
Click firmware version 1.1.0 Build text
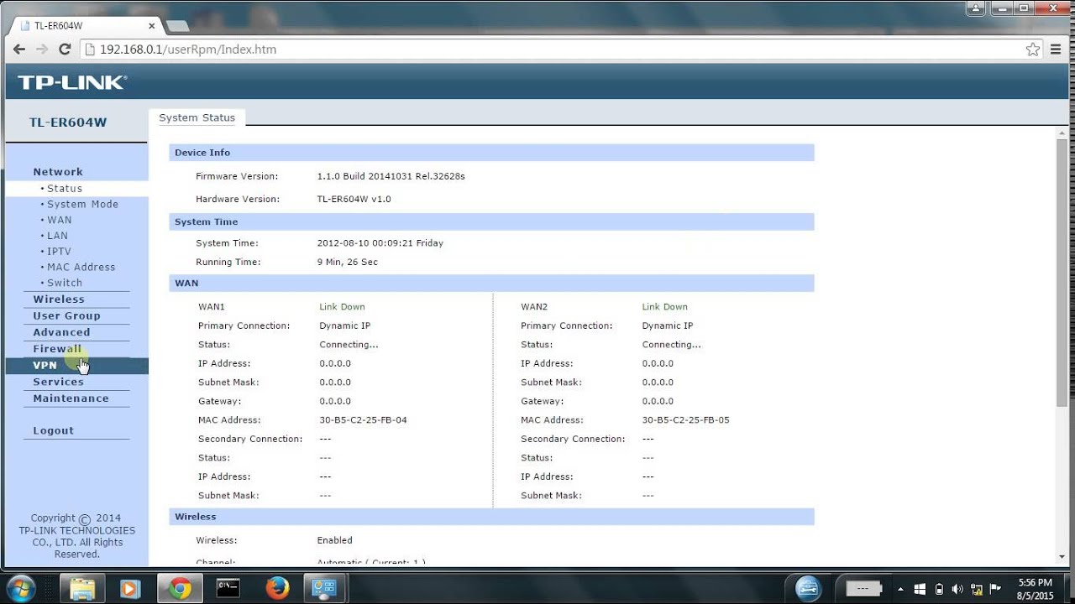pos(391,177)
